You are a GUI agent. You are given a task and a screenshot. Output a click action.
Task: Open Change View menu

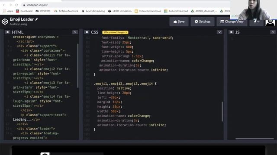(232, 22)
